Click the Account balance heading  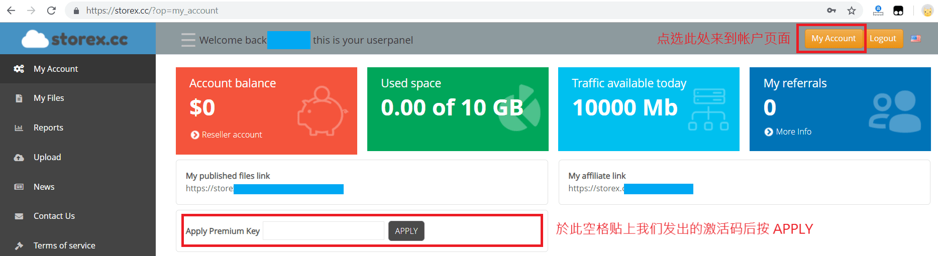point(233,83)
